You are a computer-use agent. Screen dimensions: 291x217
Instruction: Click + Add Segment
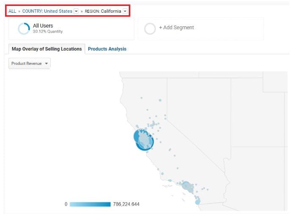[177, 28]
